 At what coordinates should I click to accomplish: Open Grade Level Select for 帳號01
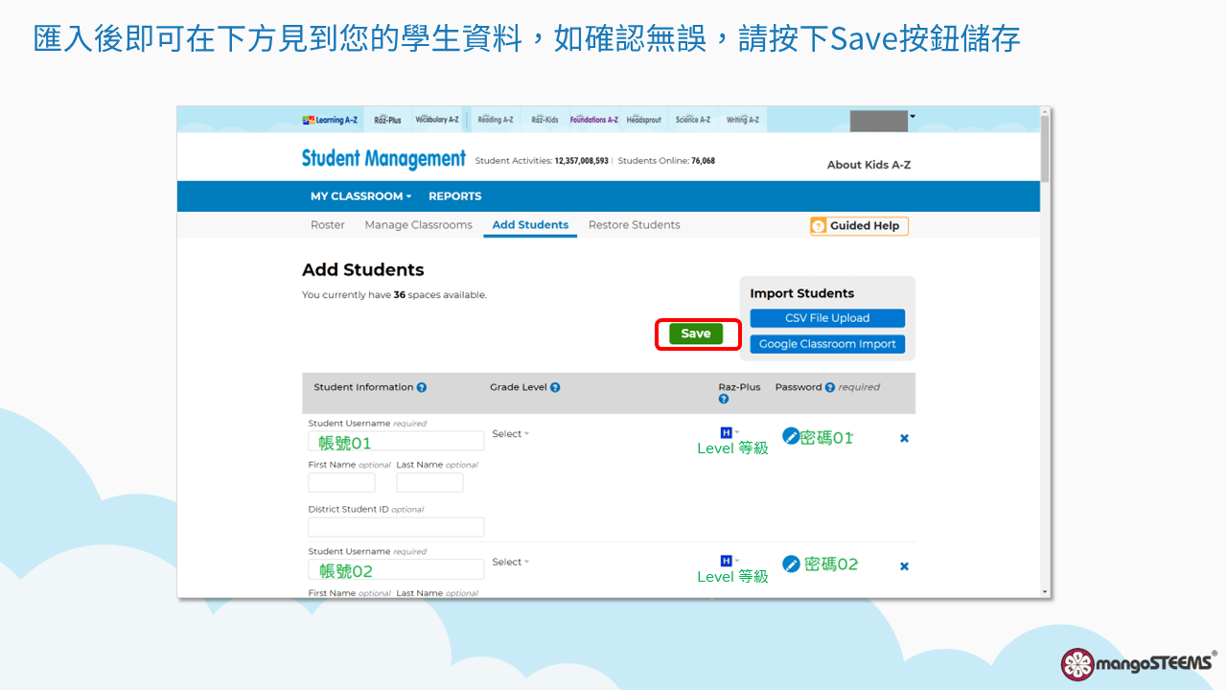coord(510,434)
